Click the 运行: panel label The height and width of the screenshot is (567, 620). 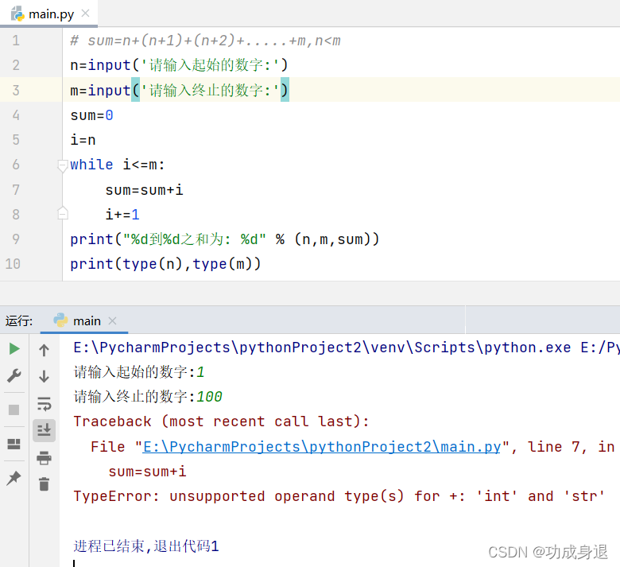coord(19,321)
